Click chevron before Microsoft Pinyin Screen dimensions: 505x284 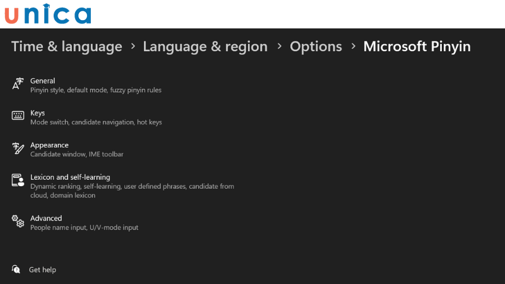pos(353,47)
